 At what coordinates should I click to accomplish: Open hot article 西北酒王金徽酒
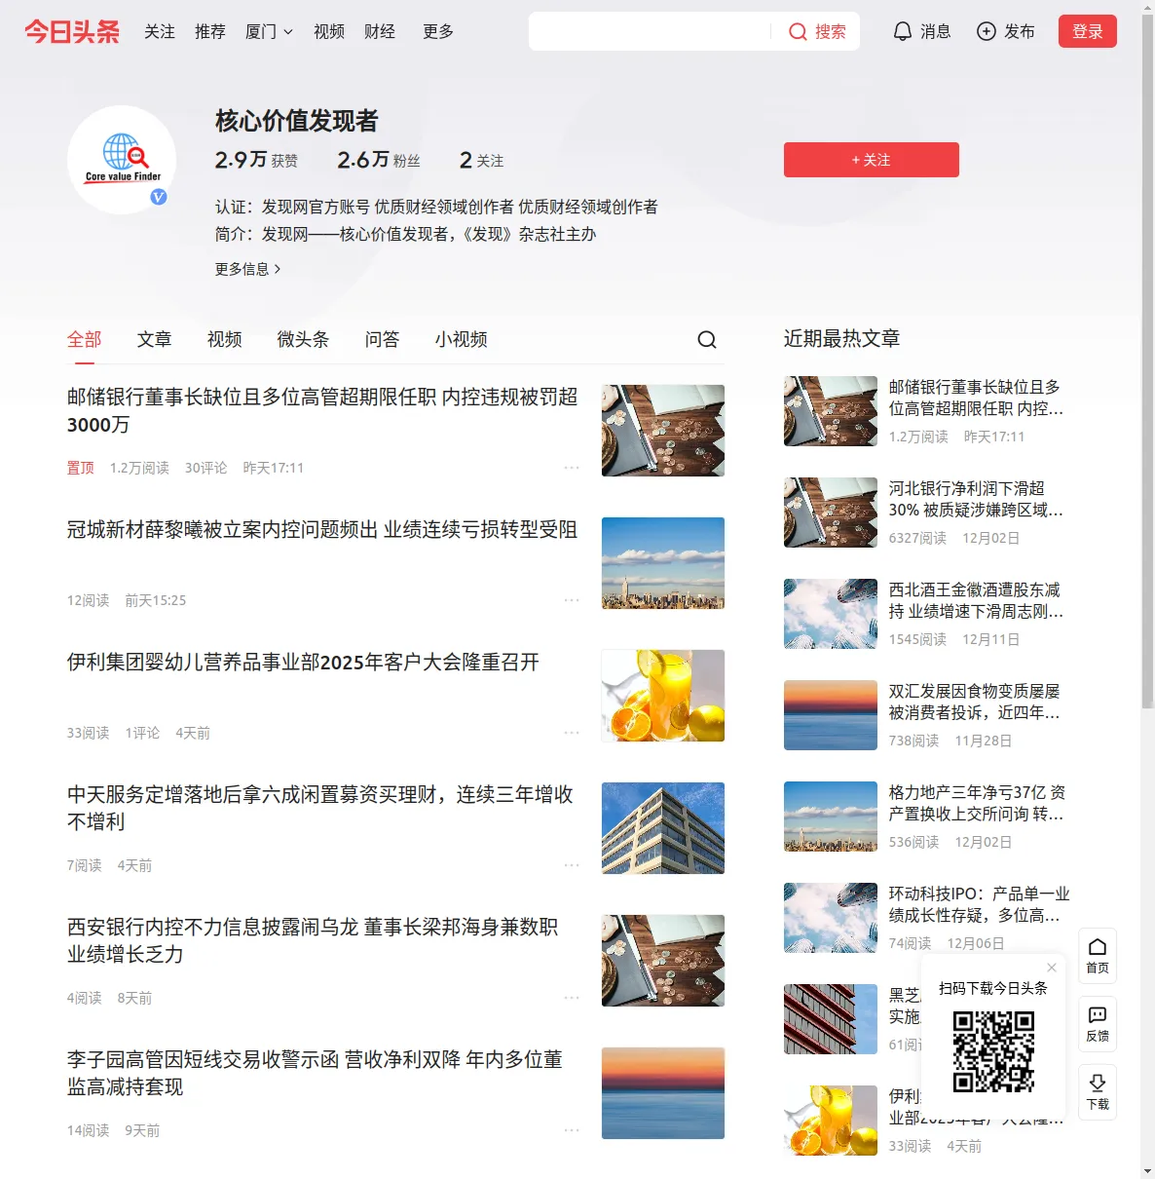coord(976,600)
